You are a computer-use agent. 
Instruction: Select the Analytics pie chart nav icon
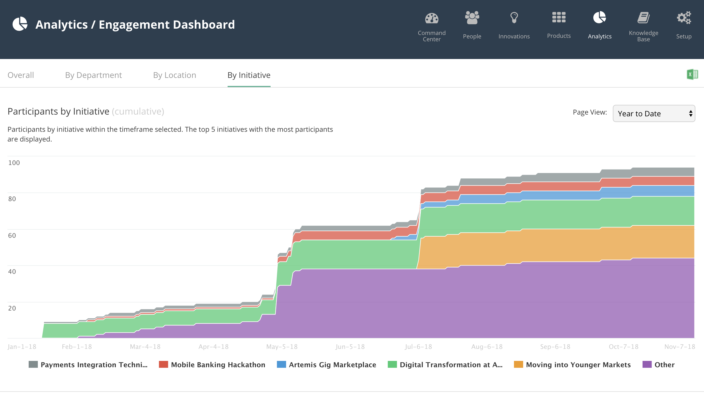pyautogui.click(x=599, y=18)
